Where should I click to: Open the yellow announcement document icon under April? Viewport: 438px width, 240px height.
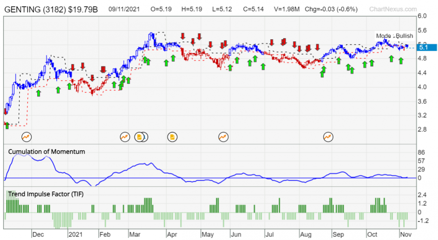pos(172,137)
